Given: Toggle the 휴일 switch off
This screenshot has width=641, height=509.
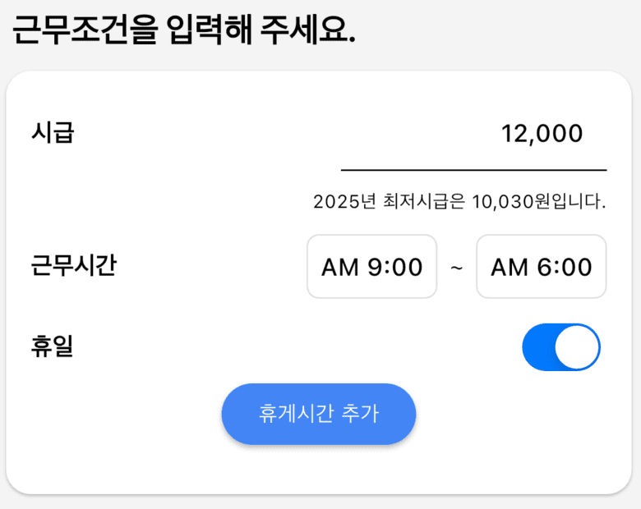Looking at the screenshot, I should [561, 347].
